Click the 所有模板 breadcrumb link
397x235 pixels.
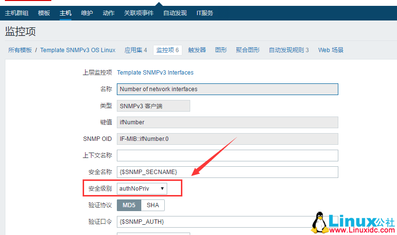point(20,50)
